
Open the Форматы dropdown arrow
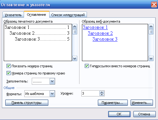coord(52,94)
